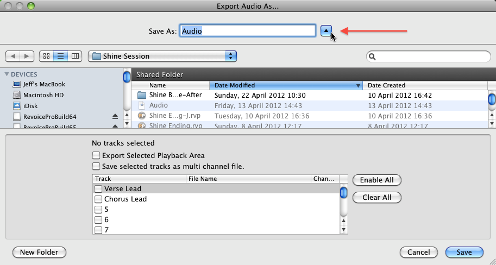
Task: Click the New Folder button
Action: pyautogui.click(x=39, y=252)
